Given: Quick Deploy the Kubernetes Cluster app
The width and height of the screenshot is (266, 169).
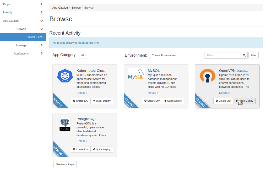Looking at the screenshot, I should 102,101.
